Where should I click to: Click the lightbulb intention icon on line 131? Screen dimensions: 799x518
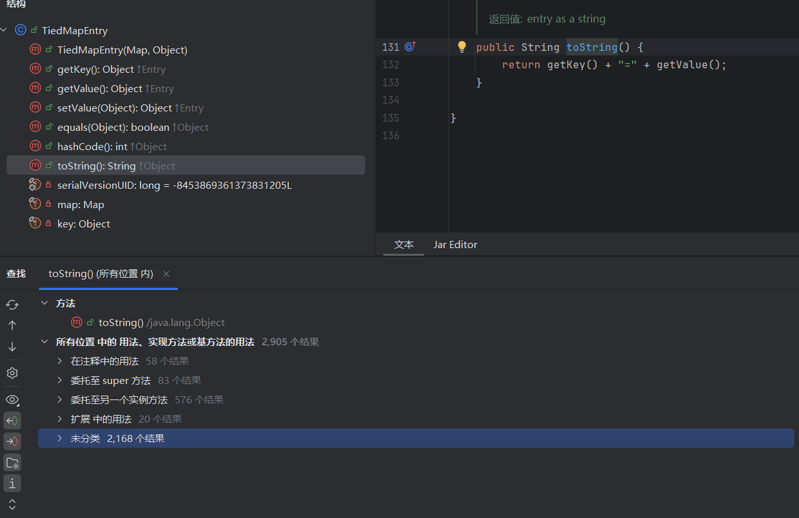click(x=461, y=47)
